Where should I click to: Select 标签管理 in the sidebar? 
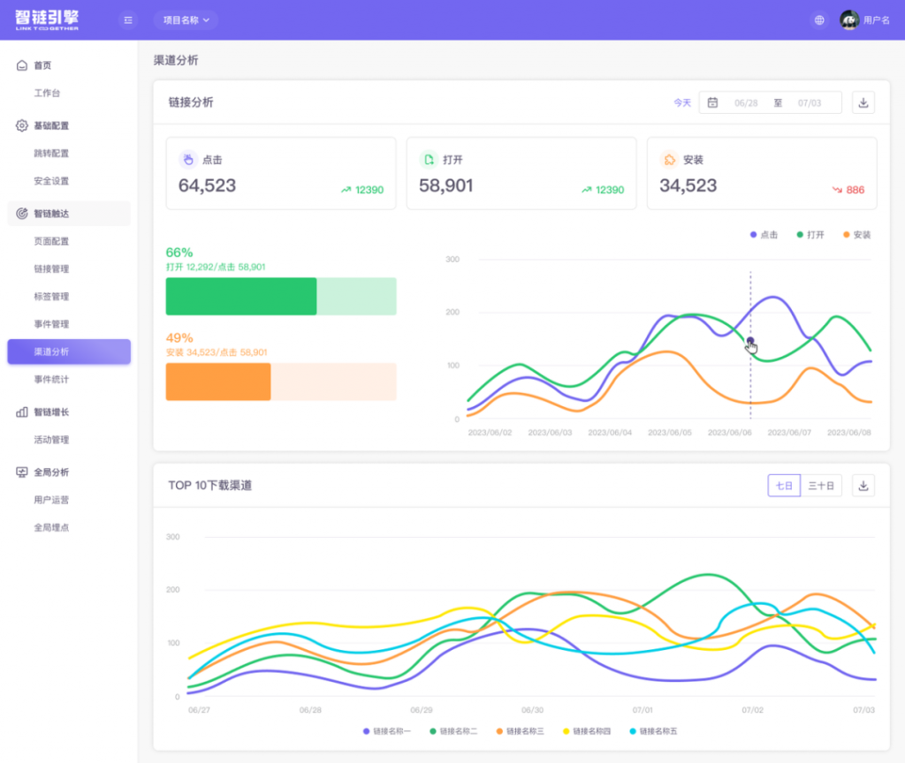tap(51, 297)
